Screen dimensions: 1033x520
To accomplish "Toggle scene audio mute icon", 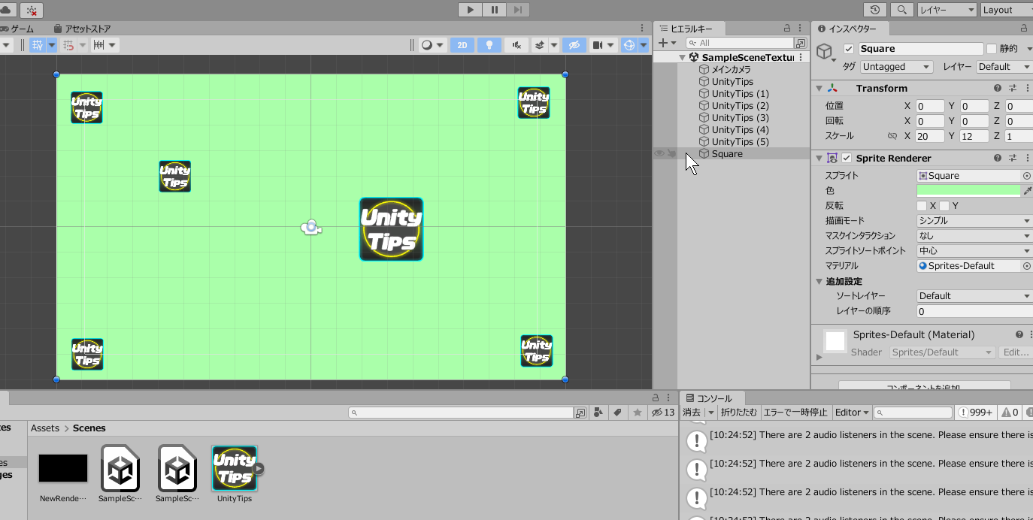I will (x=516, y=45).
